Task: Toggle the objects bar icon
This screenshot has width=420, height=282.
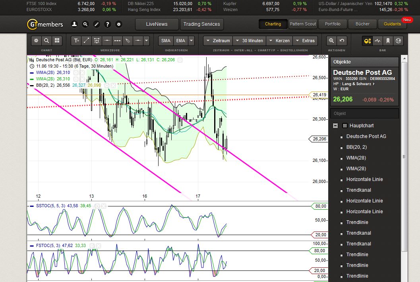Action: [367, 41]
